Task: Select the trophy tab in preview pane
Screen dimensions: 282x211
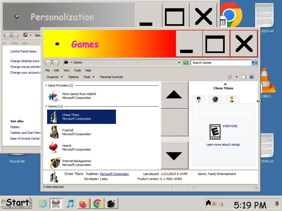Action: [232, 99]
